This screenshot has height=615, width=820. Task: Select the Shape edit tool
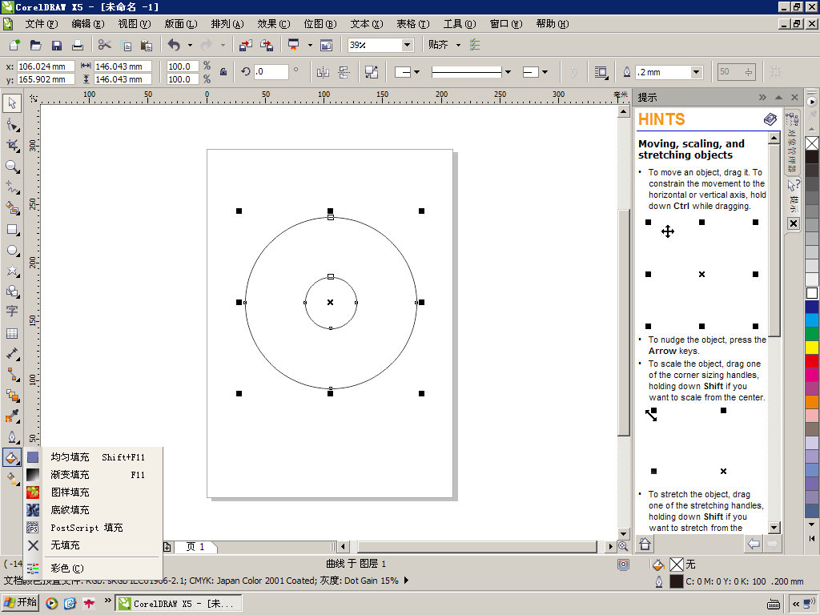(12, 124)
